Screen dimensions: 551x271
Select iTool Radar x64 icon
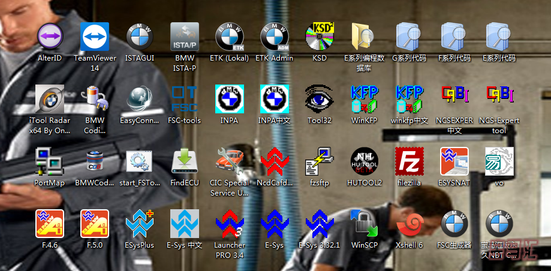click(50, 99)
